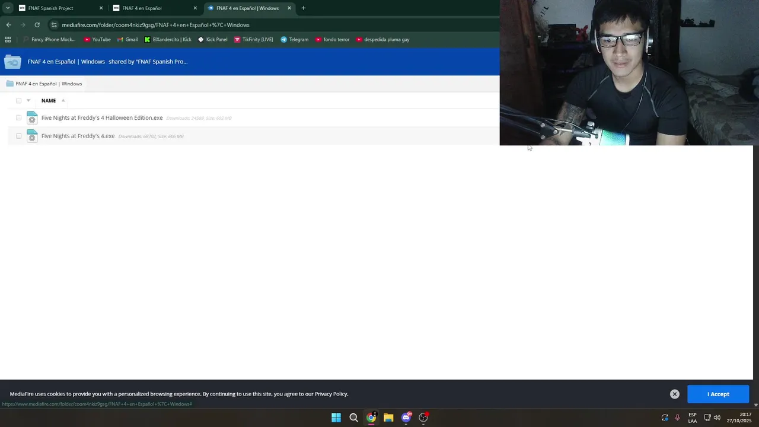Close the FNAF Spanish Project tab

coord(101,8)
